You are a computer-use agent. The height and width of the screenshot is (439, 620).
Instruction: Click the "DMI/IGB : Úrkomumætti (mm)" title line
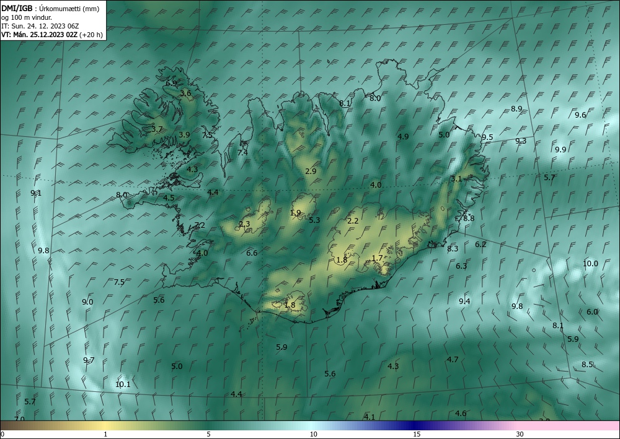point(50,8)
